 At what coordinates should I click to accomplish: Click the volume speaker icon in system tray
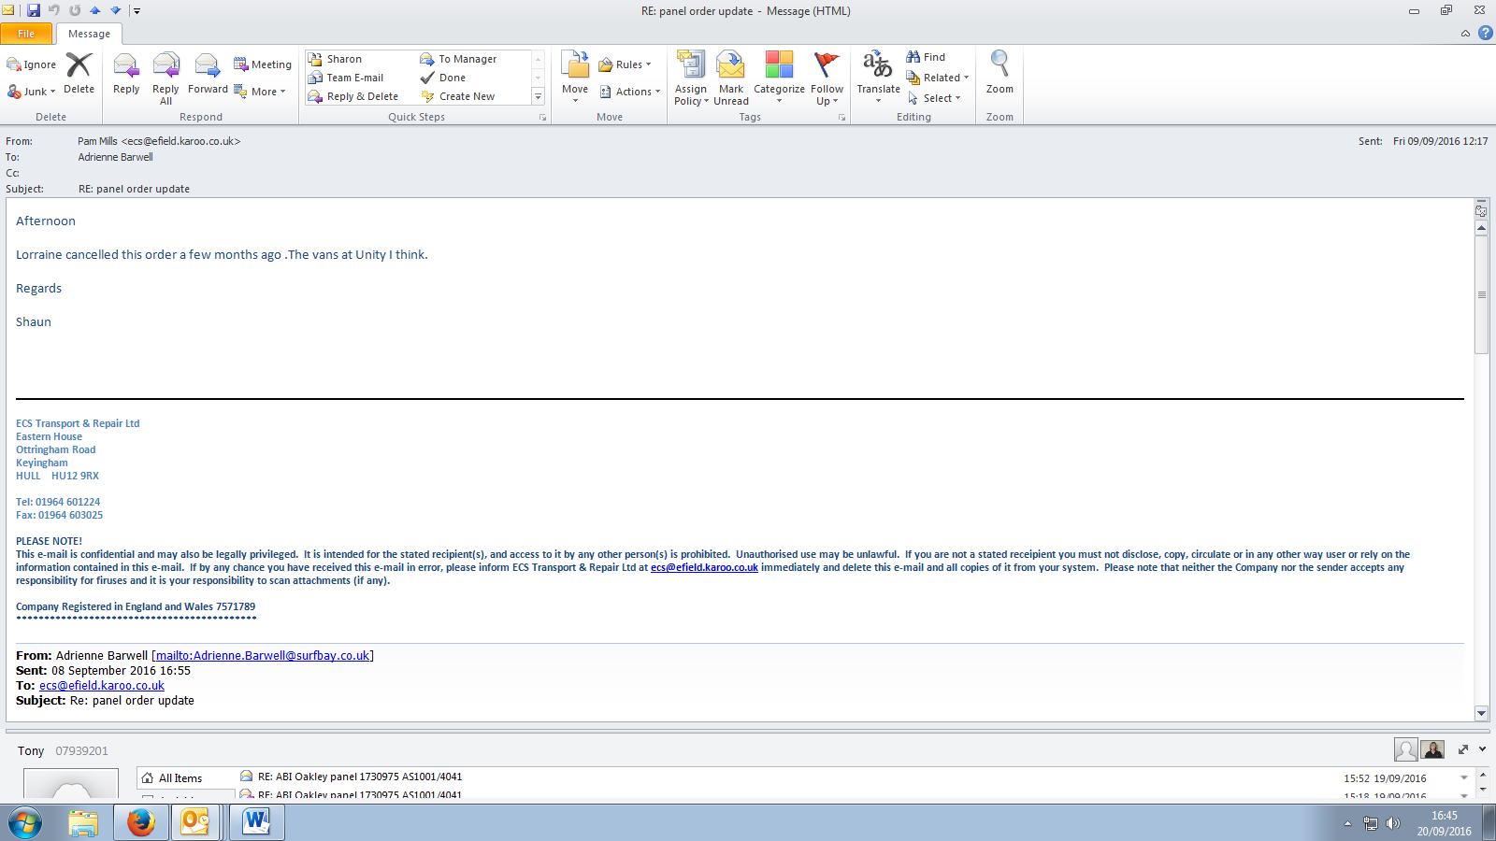click(x=1393, y=823)
